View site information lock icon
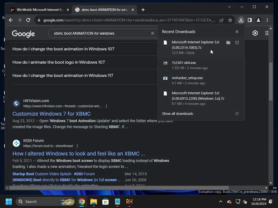The width and height of the screenshot is (278, 208). (x=39, y=20)
